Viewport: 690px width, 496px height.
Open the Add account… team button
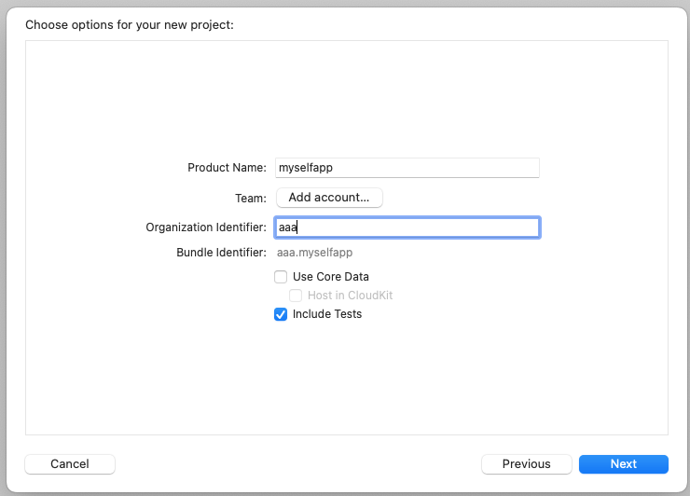tap(329, 197)
